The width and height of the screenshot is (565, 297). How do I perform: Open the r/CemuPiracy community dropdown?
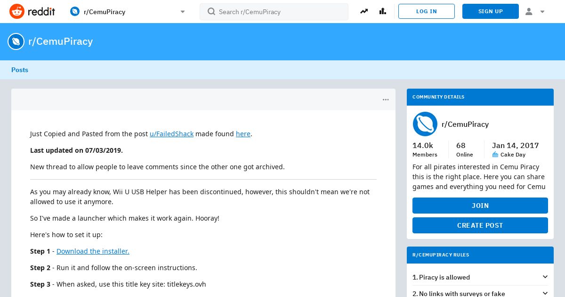128,12
